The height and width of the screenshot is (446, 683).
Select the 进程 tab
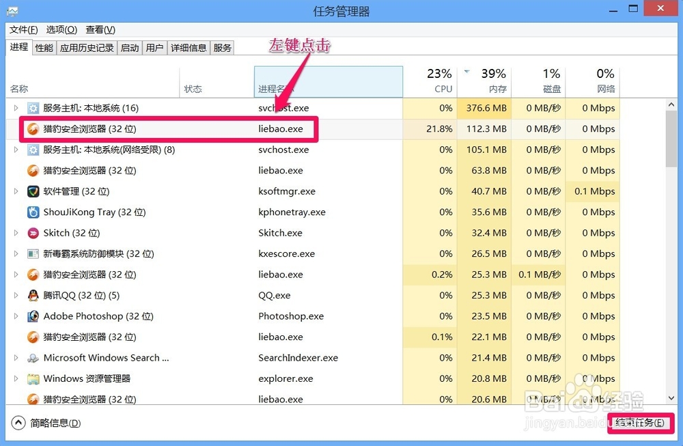coord(18,47)
